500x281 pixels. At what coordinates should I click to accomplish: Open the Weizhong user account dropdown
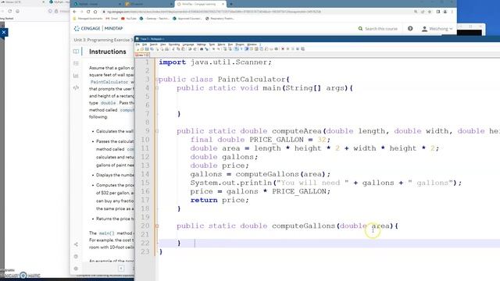[437, 29]
